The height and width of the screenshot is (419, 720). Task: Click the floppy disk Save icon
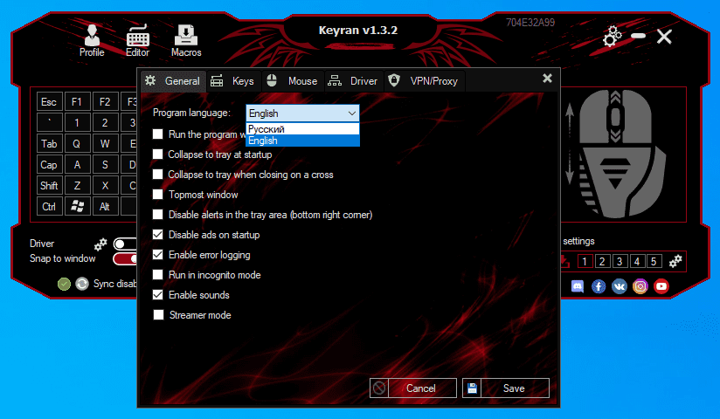(472, 388)
